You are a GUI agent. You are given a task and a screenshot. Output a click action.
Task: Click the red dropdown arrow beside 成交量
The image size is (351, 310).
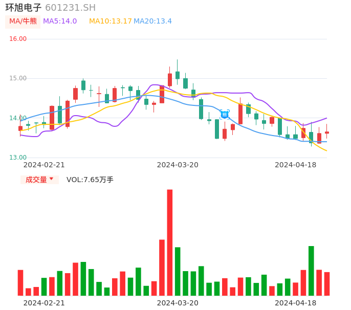tap(51, 179)
